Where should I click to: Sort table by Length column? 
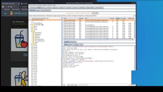125,18
